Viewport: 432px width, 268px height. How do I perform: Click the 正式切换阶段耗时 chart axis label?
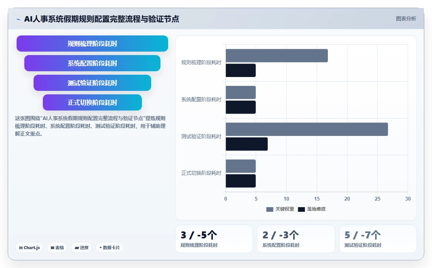click(201, 173)
